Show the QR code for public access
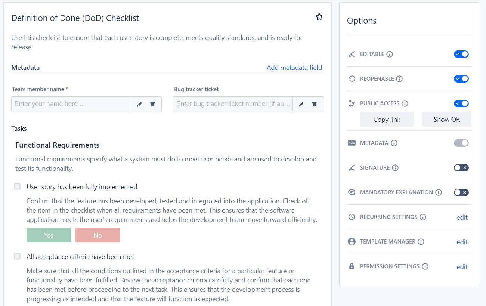 coord(446,119)
